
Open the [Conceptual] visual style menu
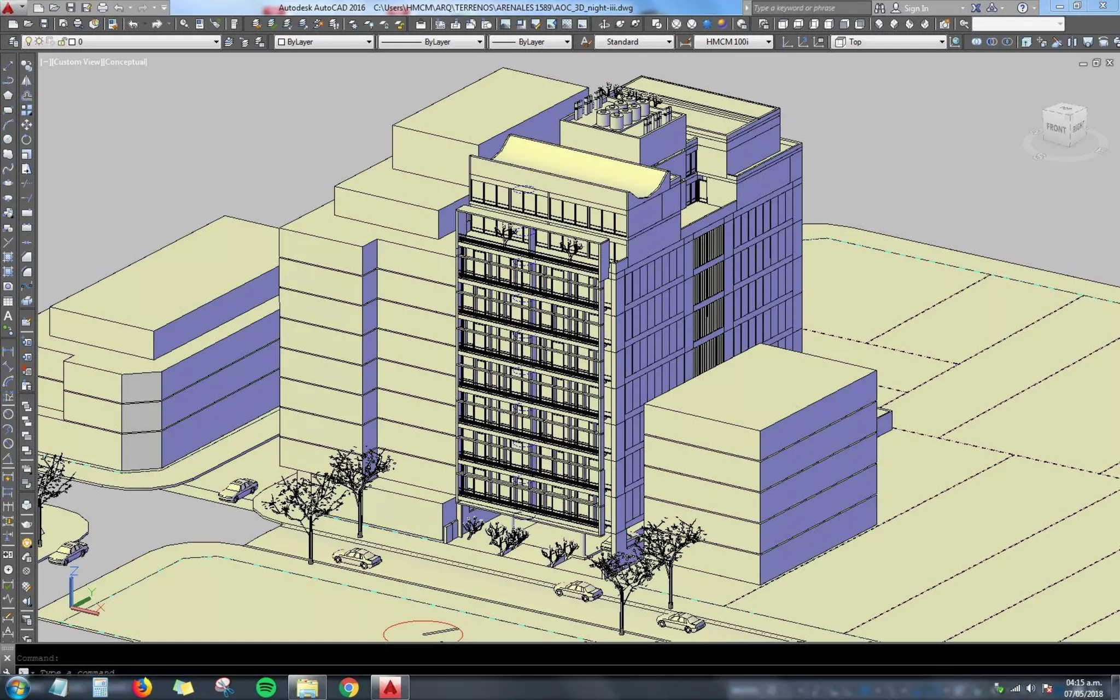pyautogui.click(x=125, y=62)
